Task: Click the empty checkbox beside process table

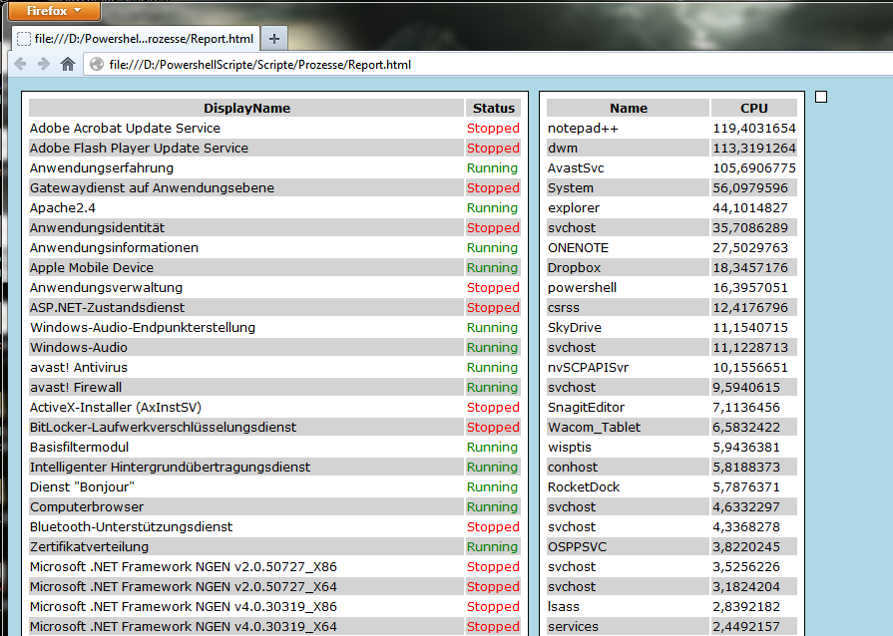Action: (x=821, y=97)
